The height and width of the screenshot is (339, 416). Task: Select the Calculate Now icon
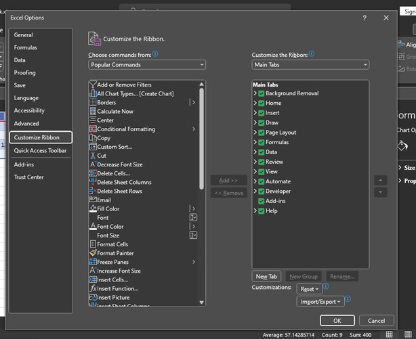(93, 112)
